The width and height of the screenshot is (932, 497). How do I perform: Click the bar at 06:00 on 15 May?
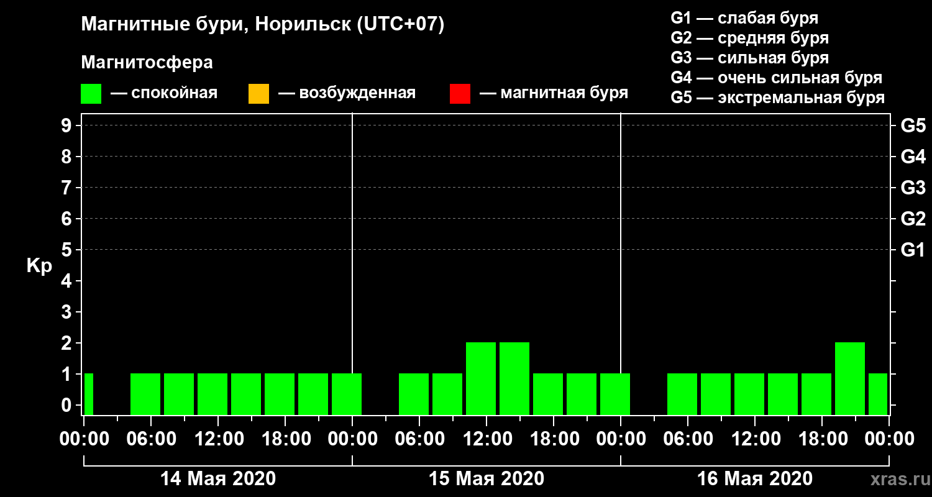coord(414,394)
